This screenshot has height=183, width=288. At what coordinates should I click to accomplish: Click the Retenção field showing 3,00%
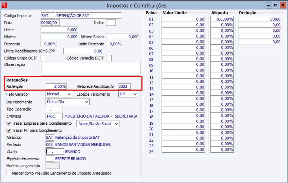pyautogui.click(x=56, y=86)
